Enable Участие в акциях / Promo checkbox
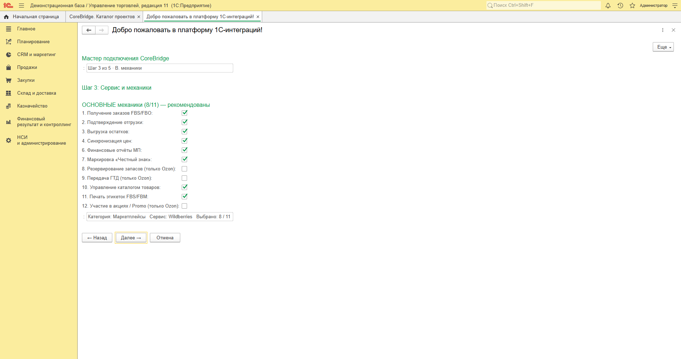The height and width of the screenshot is (359, 681). point(185,206)
